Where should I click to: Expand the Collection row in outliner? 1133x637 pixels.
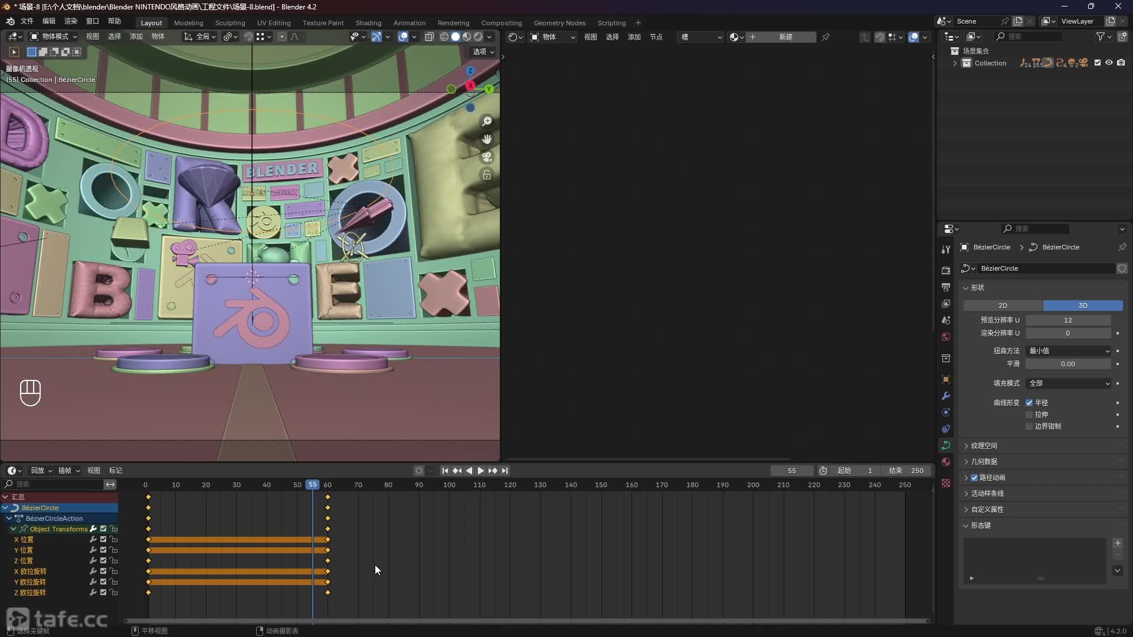click(x=955, y=63)
